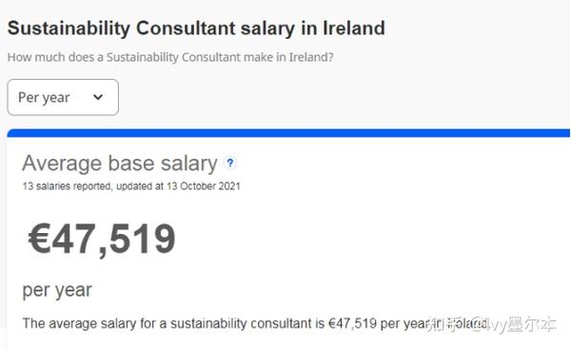This screenshot has width=571, height=350.
Task: Click the word Ireland in the main heading
Action: (354, 28)
